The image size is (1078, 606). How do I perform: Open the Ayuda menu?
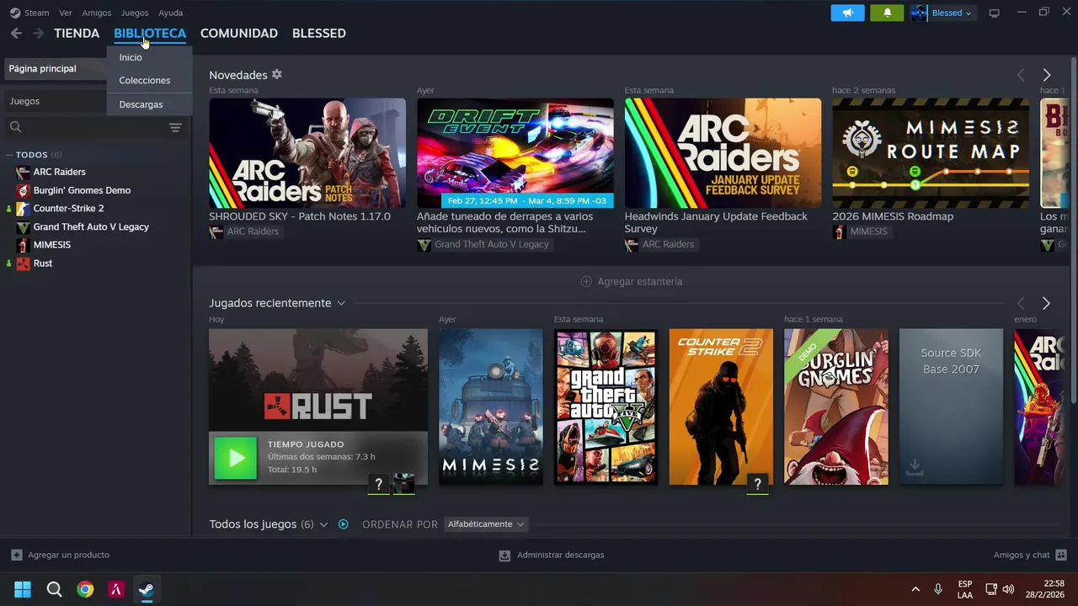point(171,13)
